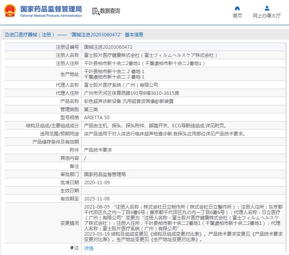The height and width of the screenshot is (255, 289).
Task: Click the ARIETTA 50 model value
Action: tap(97, 117)
